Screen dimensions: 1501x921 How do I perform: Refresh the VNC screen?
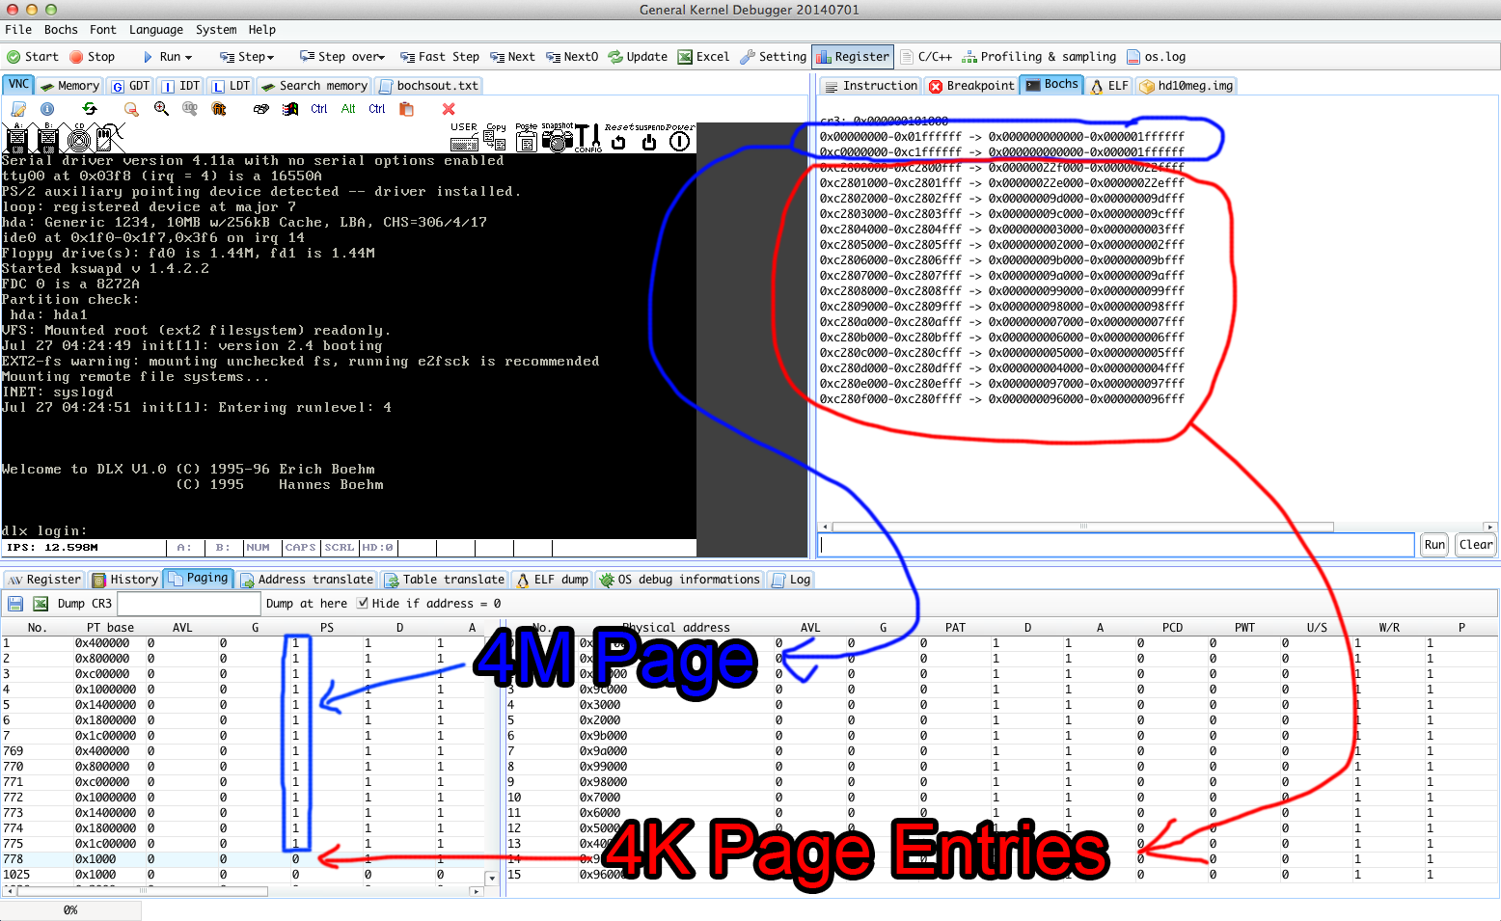[x=90, y=109]
